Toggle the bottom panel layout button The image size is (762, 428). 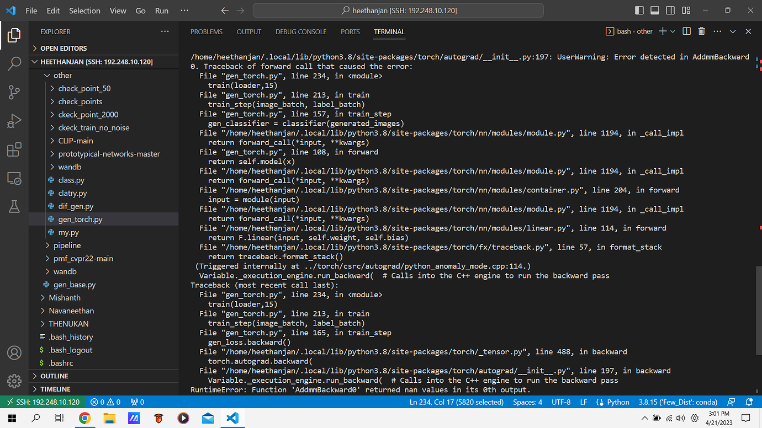coord(655,10)
